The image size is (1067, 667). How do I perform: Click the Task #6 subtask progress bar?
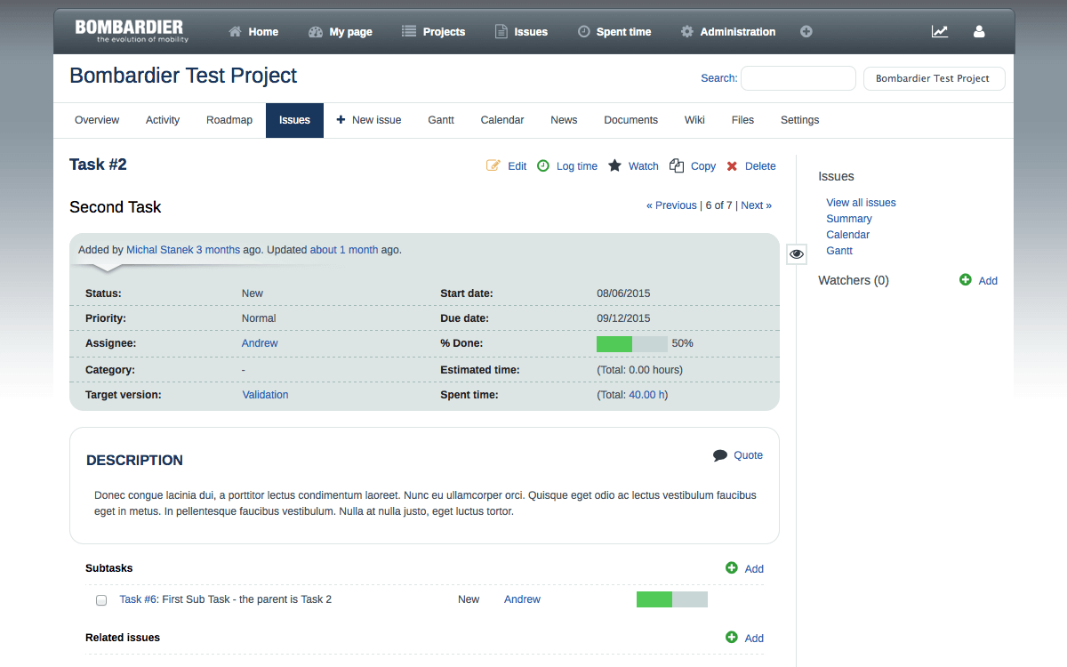672,599
